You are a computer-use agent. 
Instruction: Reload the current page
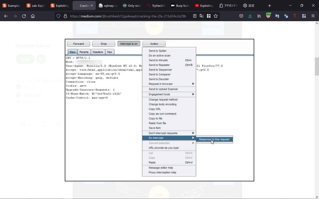point(24,16)
